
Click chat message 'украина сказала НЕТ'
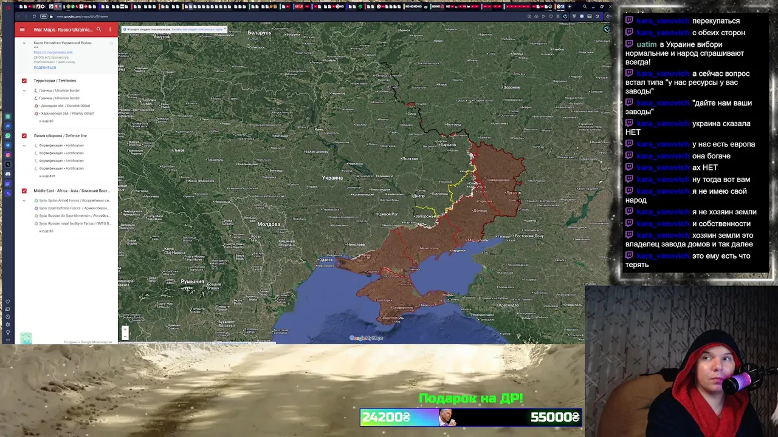[688, 127]
